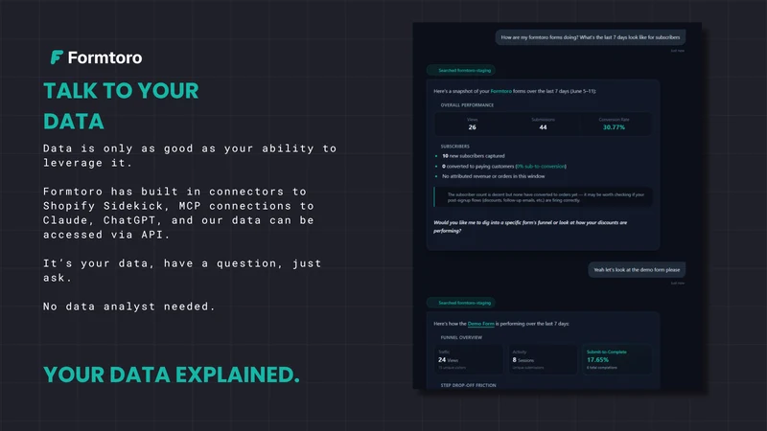Select the Activity card showing 8 Sessions
The image size is (767, 431).
pos(543,359)
